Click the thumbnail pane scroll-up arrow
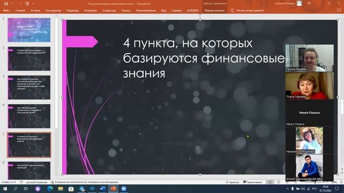The width and height of the screenshot is (344, 193). coord(56,16)
